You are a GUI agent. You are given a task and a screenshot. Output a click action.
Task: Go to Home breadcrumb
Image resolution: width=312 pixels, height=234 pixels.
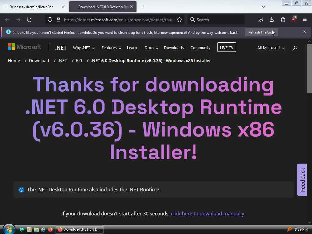[x=14, y=61]
